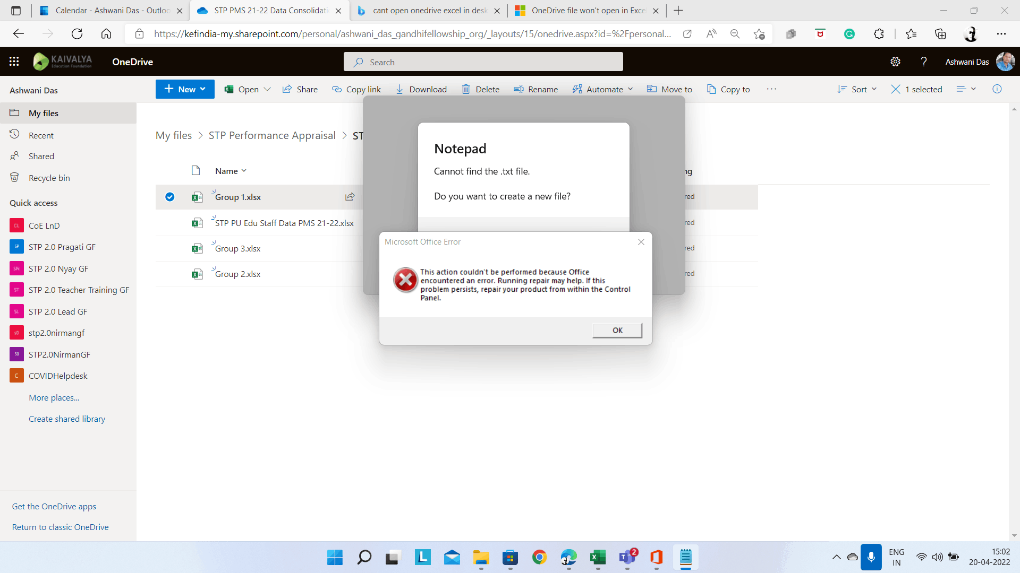Open the Microsoft 365 app launcher grid
The height and width of the screenshot is (573, 1020).
coord(14,62)
